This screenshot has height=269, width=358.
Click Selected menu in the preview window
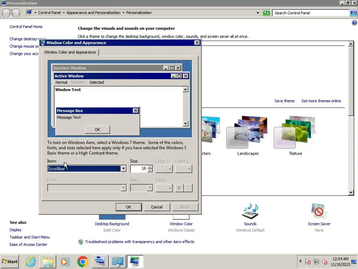point(96,82)
